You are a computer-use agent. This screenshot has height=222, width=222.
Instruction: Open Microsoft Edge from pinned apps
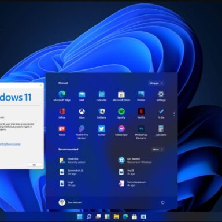coord(62,96)
